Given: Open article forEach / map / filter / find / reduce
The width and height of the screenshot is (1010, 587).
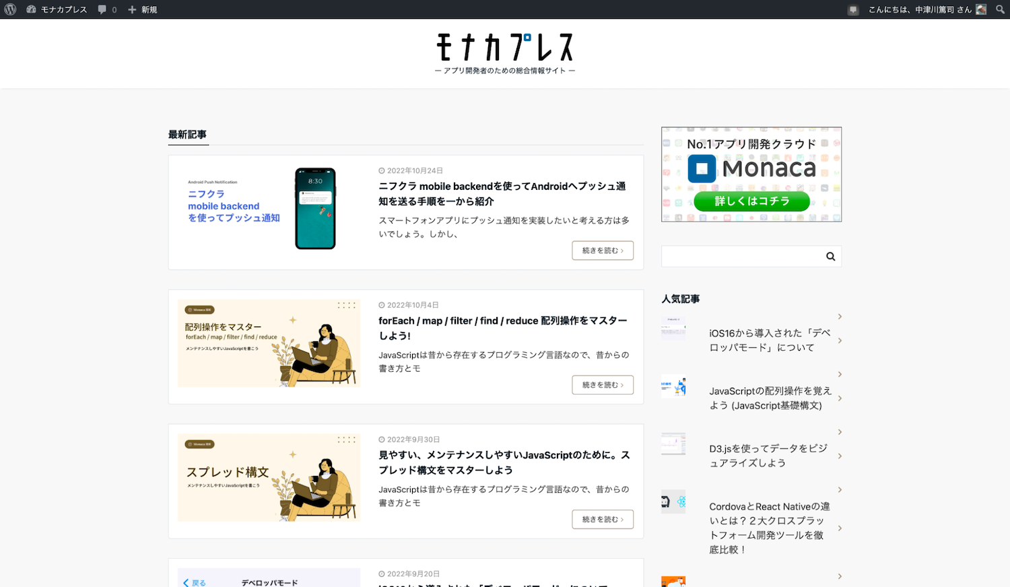Looking at the screenshot, I should tap(502, 328).
